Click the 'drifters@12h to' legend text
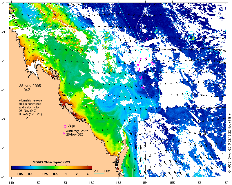 [77, 131]
